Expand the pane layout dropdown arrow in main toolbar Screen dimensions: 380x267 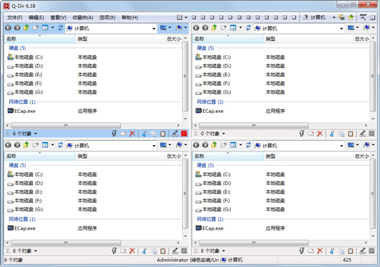186,18
